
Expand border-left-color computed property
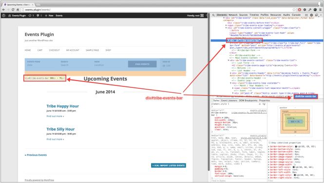269,167
